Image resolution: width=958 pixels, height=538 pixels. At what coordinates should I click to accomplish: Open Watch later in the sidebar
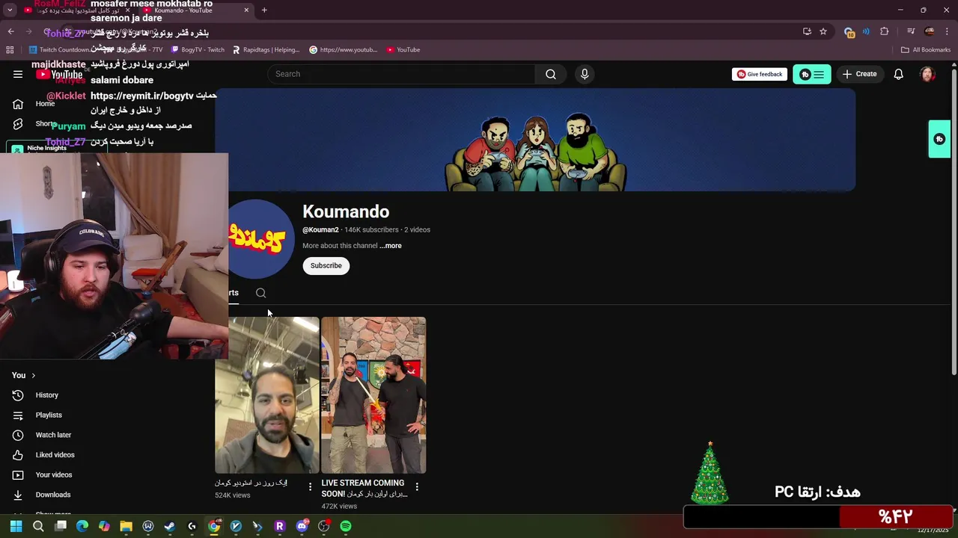pos(53,435)
